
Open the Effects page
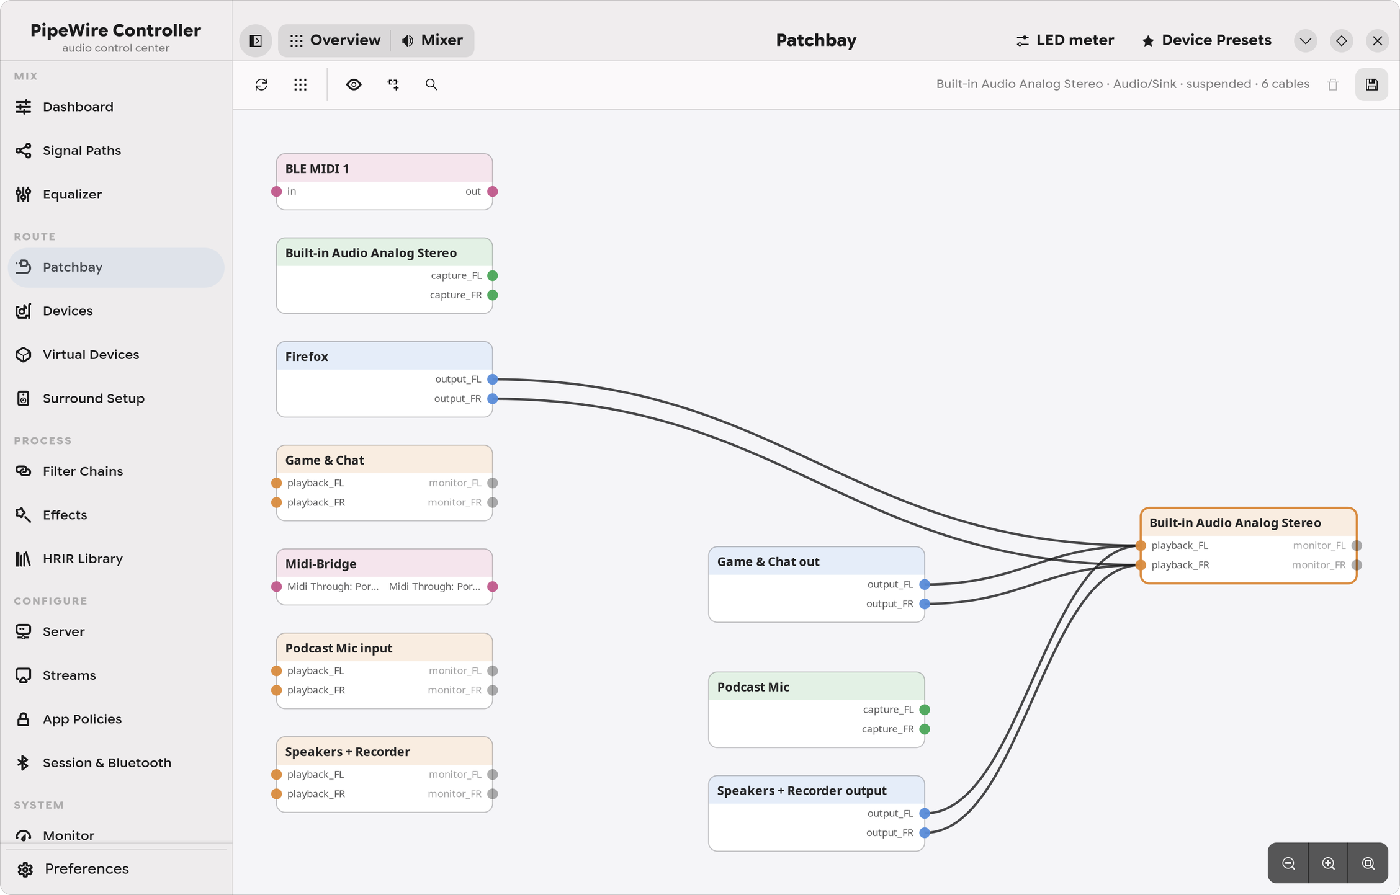(116, 515)
